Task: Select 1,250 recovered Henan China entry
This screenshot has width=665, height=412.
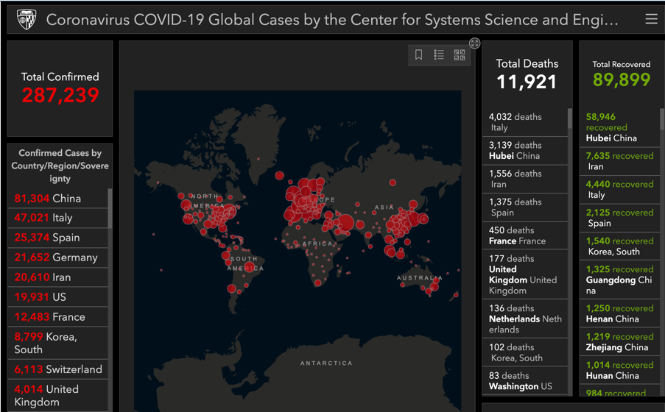Action: (x=619, y=313)
